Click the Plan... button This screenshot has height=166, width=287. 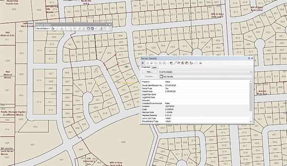tap(150, 72)
